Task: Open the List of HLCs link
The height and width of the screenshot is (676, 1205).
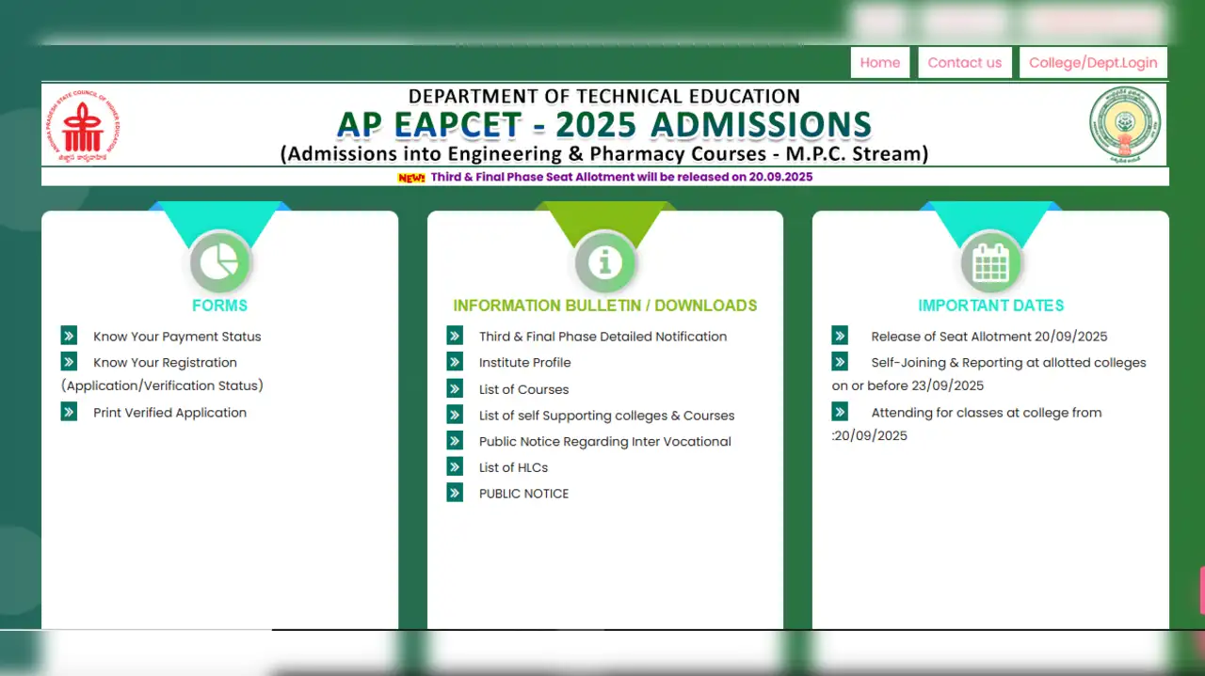Action: 513,467
